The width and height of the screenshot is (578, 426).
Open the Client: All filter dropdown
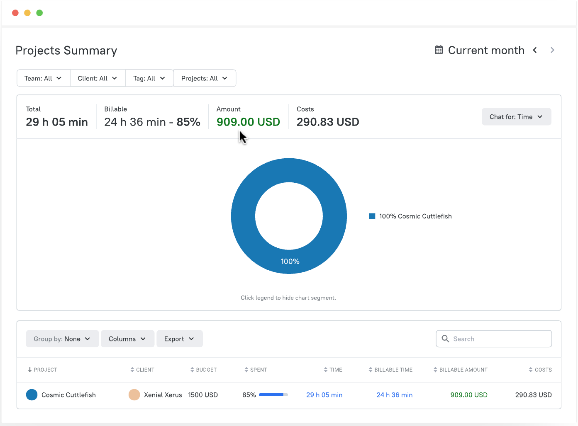pyautogui.click(x=98, y=78)
